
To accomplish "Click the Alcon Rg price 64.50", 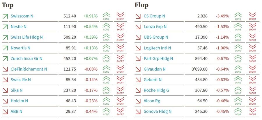I will click(x=202, y=101).
